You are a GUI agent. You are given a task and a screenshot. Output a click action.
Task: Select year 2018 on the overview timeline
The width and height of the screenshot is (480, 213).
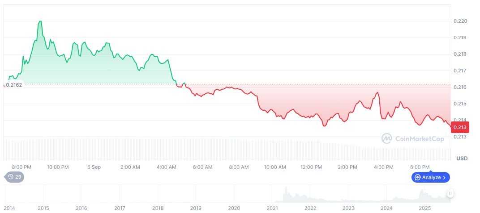tap(158, 208)
